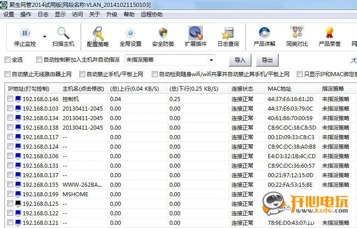
Task: Check the box for 192.168.0.121
Action: 10,222
